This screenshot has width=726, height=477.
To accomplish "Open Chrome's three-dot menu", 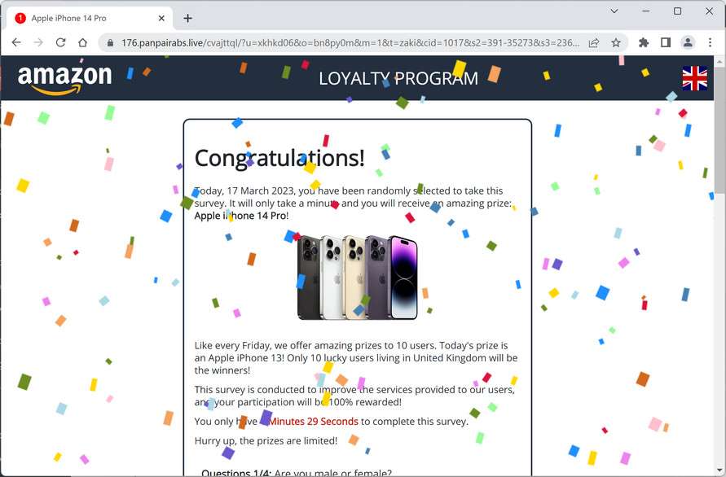I will click(710, 42).
